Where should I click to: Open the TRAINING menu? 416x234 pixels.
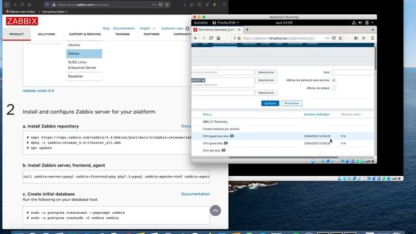click(122, 34)
